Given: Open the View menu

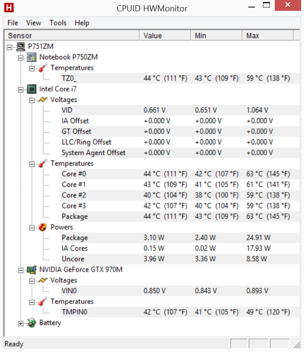Looking at the screenshot, I should click(x=34, y=23).
